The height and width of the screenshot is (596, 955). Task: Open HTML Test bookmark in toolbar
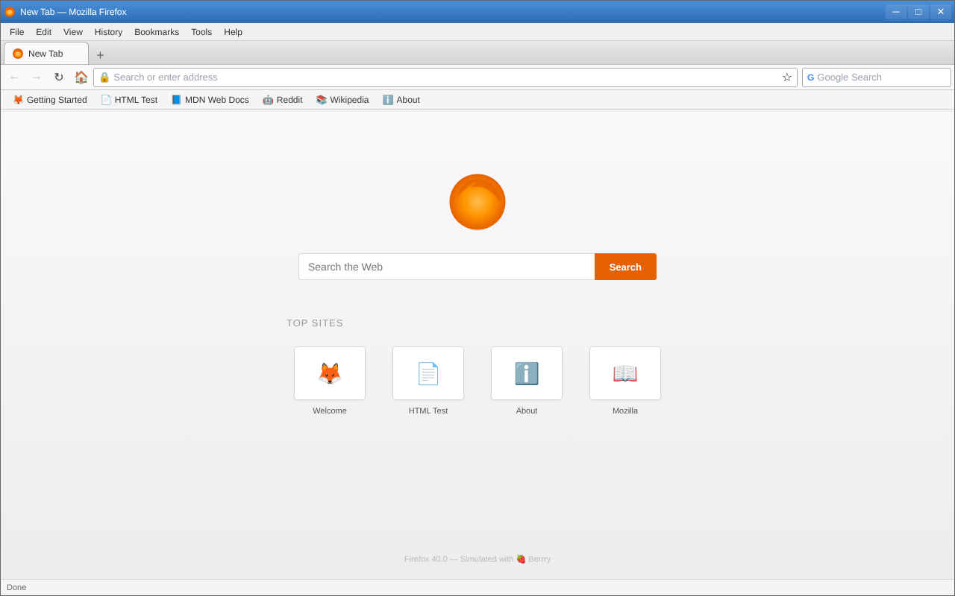click(x=129, y=100)
